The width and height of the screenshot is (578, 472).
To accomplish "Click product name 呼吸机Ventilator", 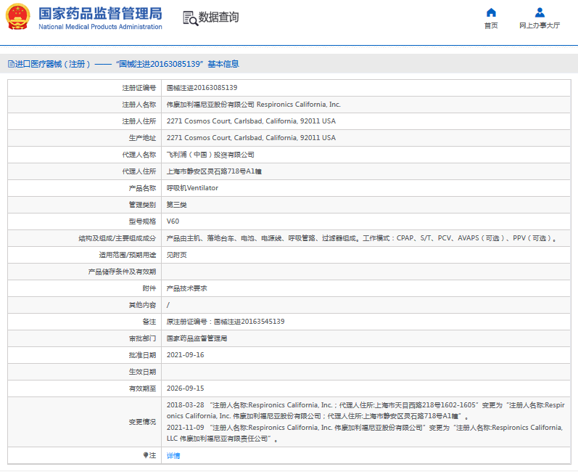I will 192,188.
